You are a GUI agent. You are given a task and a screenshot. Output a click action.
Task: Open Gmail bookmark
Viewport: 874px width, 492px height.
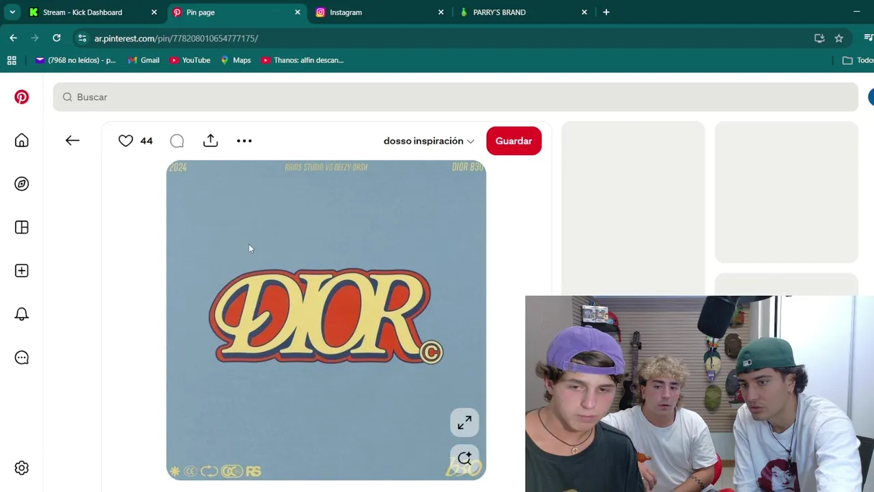(144, 60)
